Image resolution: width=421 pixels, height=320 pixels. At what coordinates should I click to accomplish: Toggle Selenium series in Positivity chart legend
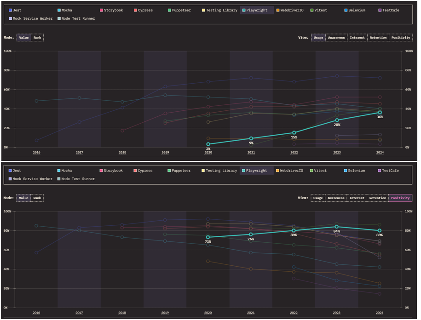355,171
